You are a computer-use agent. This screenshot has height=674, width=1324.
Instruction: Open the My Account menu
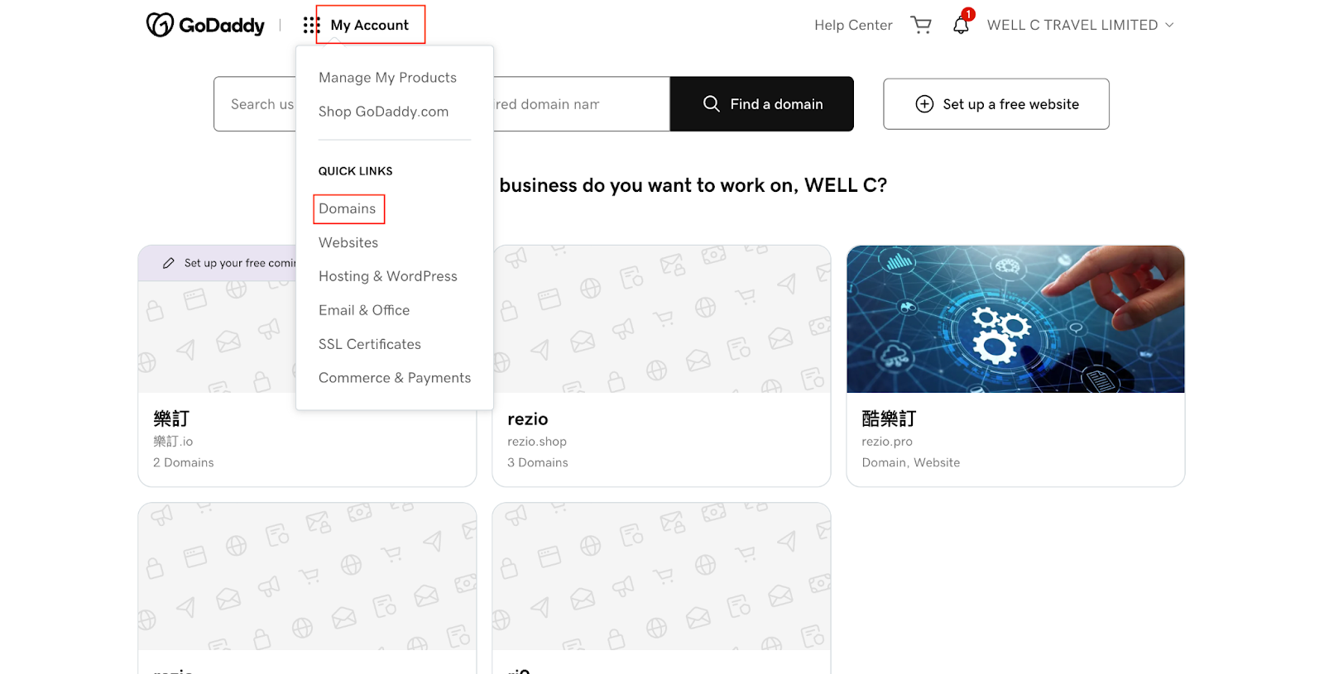(x=370, y=25)
